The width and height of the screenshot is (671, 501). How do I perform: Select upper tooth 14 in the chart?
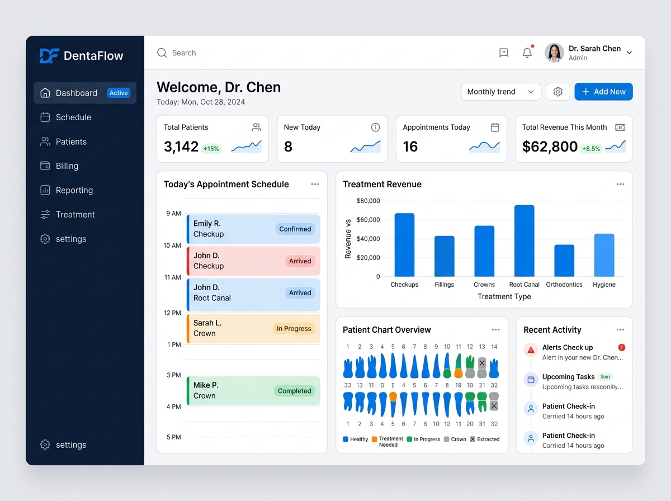(494, 368)
